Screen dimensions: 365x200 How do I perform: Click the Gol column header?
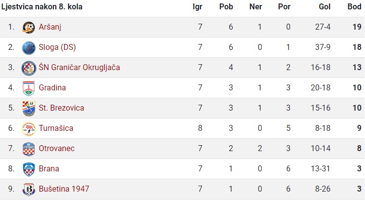(324, 7)
